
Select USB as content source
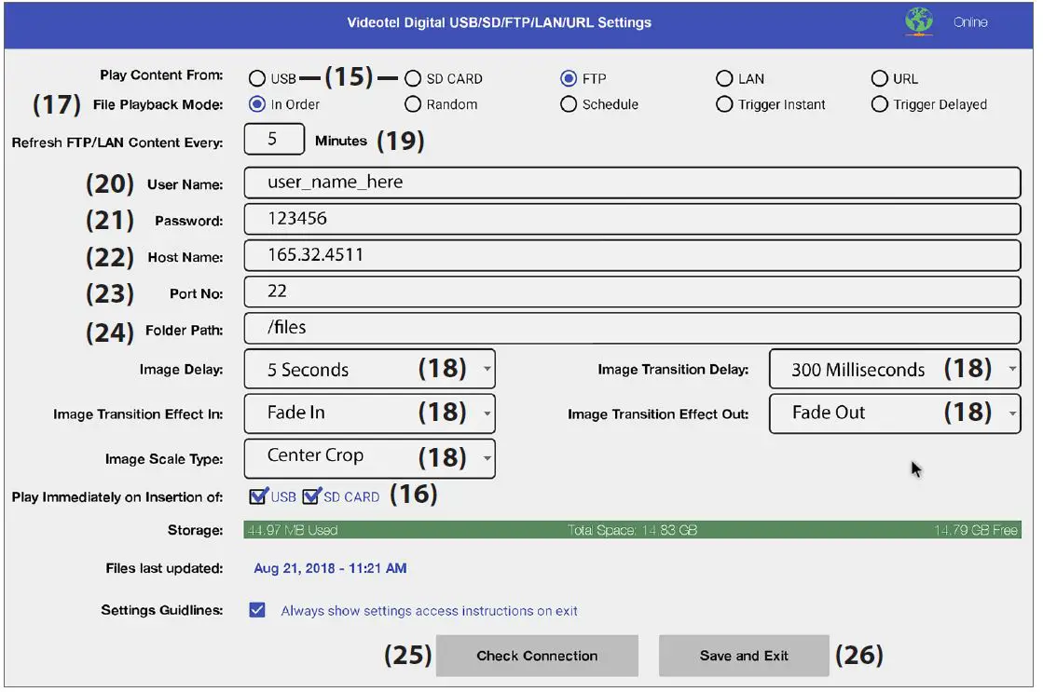click(257, 79)
